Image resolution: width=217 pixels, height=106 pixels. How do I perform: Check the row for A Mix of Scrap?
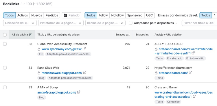(x=5, y=87)
